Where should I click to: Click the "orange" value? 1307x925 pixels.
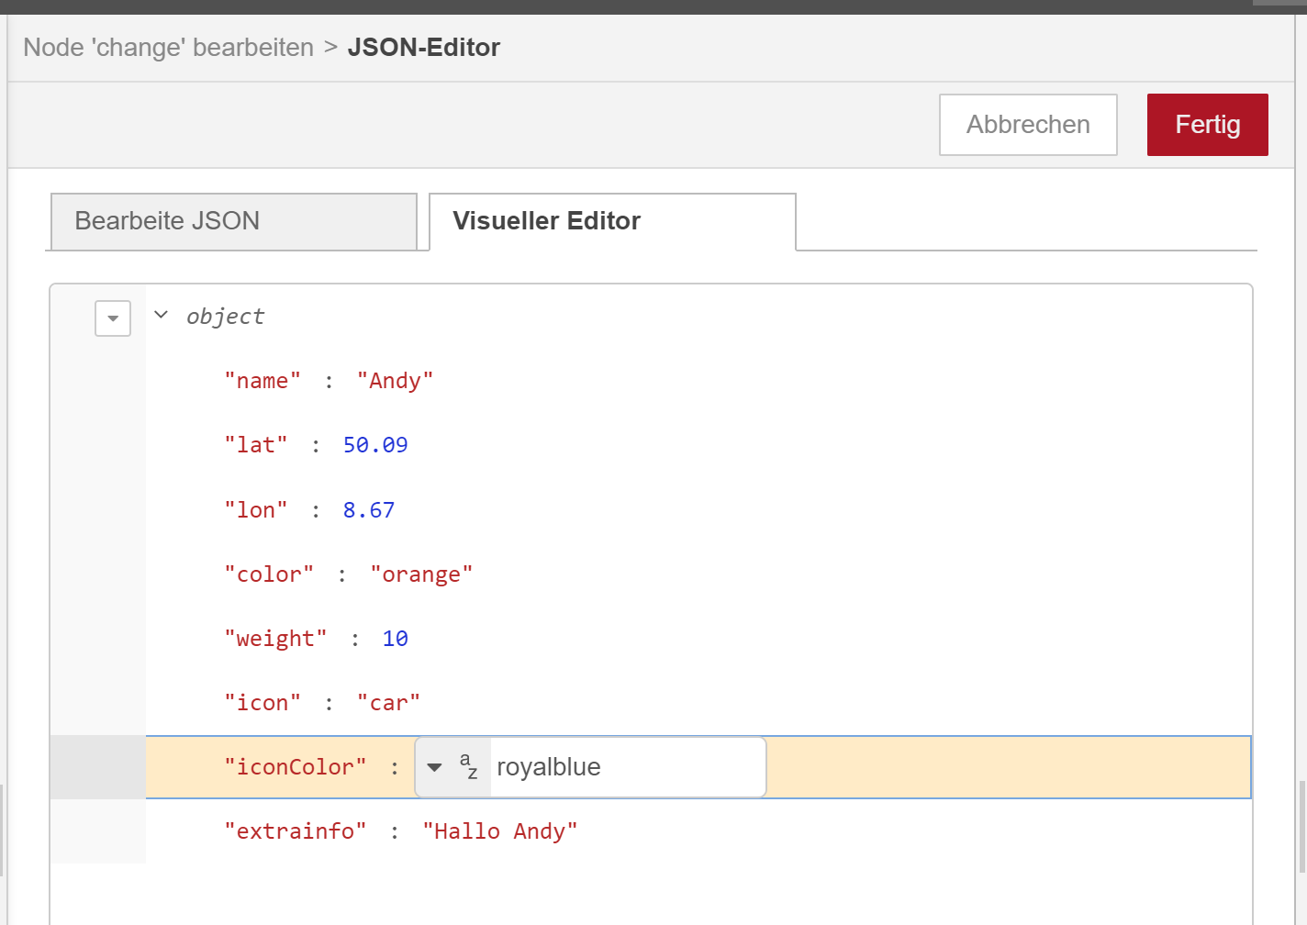coord(421,574)
